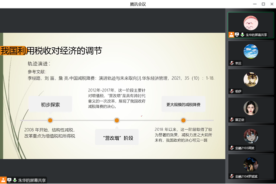Click the text starting with 2008 年开始
Screen dimensions: 276x184
[50, 133]
